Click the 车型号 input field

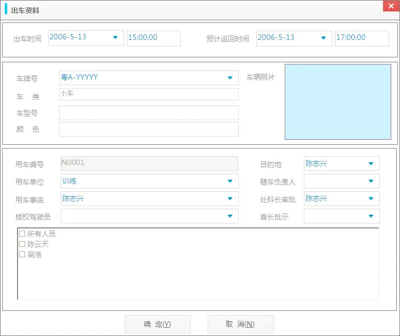[149, 113]
